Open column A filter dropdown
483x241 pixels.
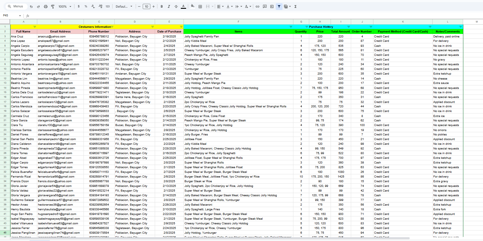(35, 27)
